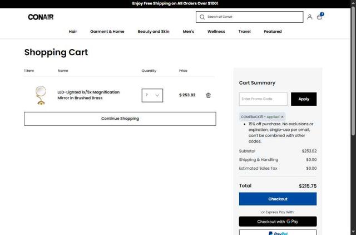Open the LED-Lighted Magnification Mirror product link
356x235 pixels.
88,95
